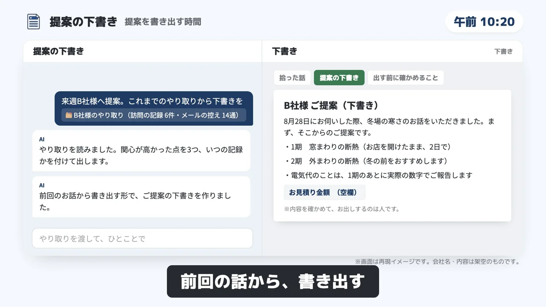Screen dimensions: 546x307
Task: Click the line 2期 外まわりの断熱
Action: (366, 161)
